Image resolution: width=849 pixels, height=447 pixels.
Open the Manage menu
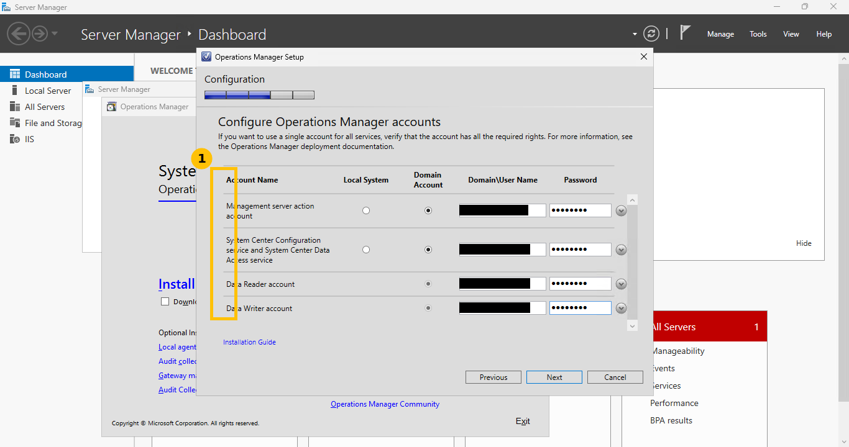[x=720, y=34]
